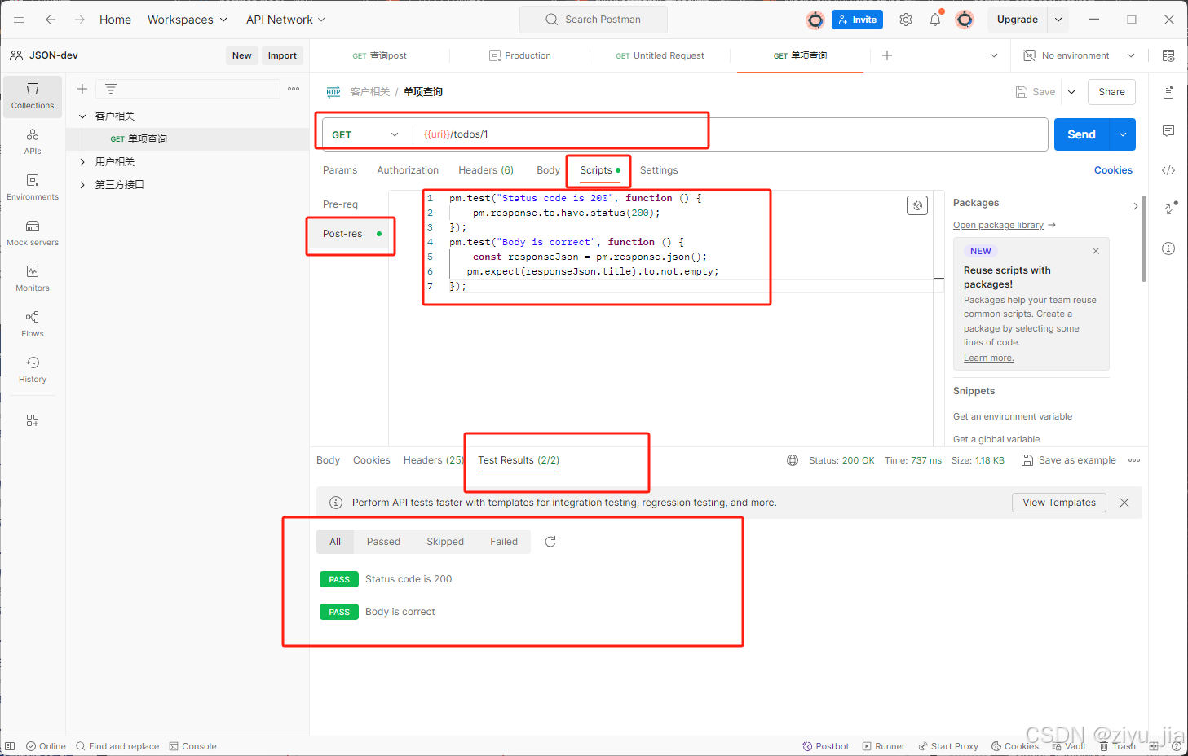Open environment quick look icon

pos(1168,55)
